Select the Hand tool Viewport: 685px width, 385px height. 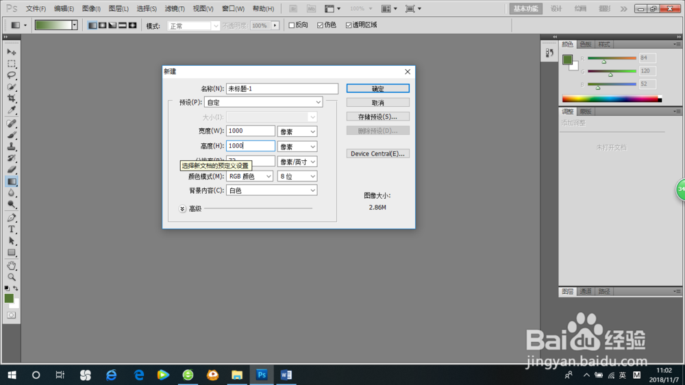[x=12, y=266]
